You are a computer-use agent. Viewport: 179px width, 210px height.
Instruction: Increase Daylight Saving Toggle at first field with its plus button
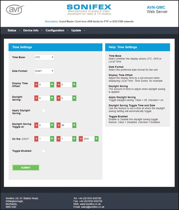click(x=52, y=125)
